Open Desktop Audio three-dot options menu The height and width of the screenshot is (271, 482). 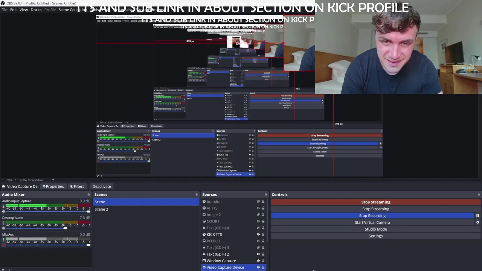point(4,223)
